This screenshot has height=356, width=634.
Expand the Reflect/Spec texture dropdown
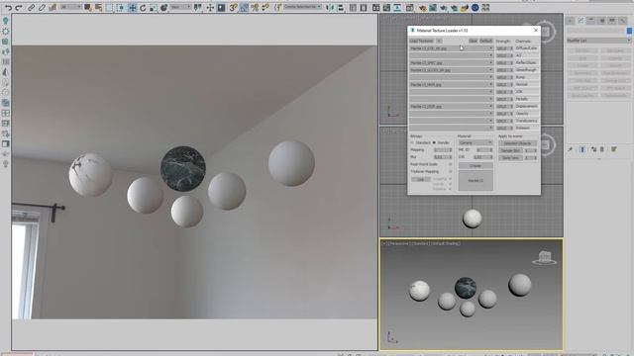coord(491,63)
